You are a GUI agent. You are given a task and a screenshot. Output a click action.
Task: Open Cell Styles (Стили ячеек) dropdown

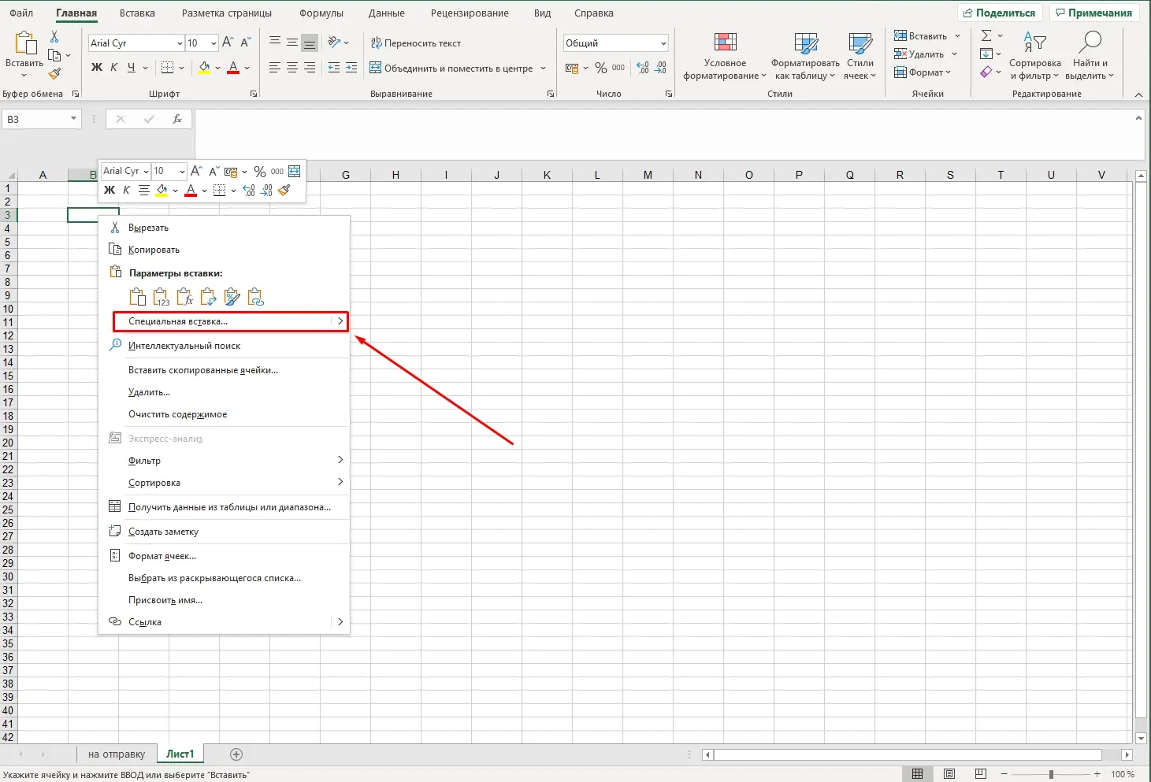(x=860, y=57)
